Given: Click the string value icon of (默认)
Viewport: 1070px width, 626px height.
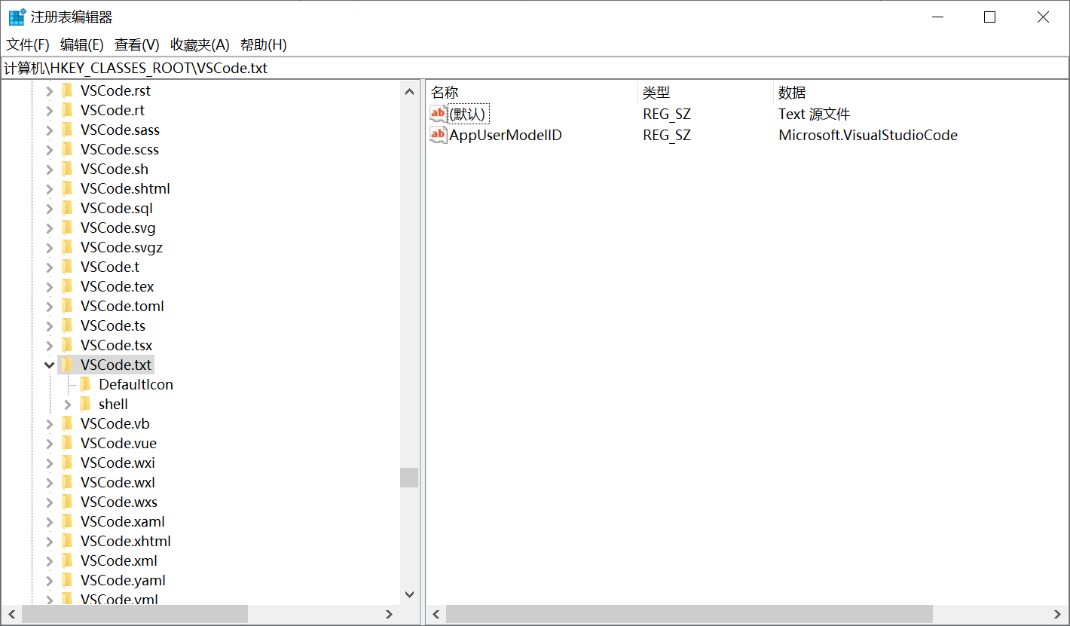Looking at the screenshot, I should (438, 114).
